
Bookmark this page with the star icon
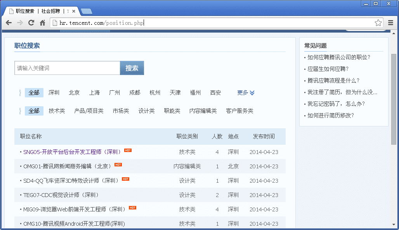tap(378, 22)
